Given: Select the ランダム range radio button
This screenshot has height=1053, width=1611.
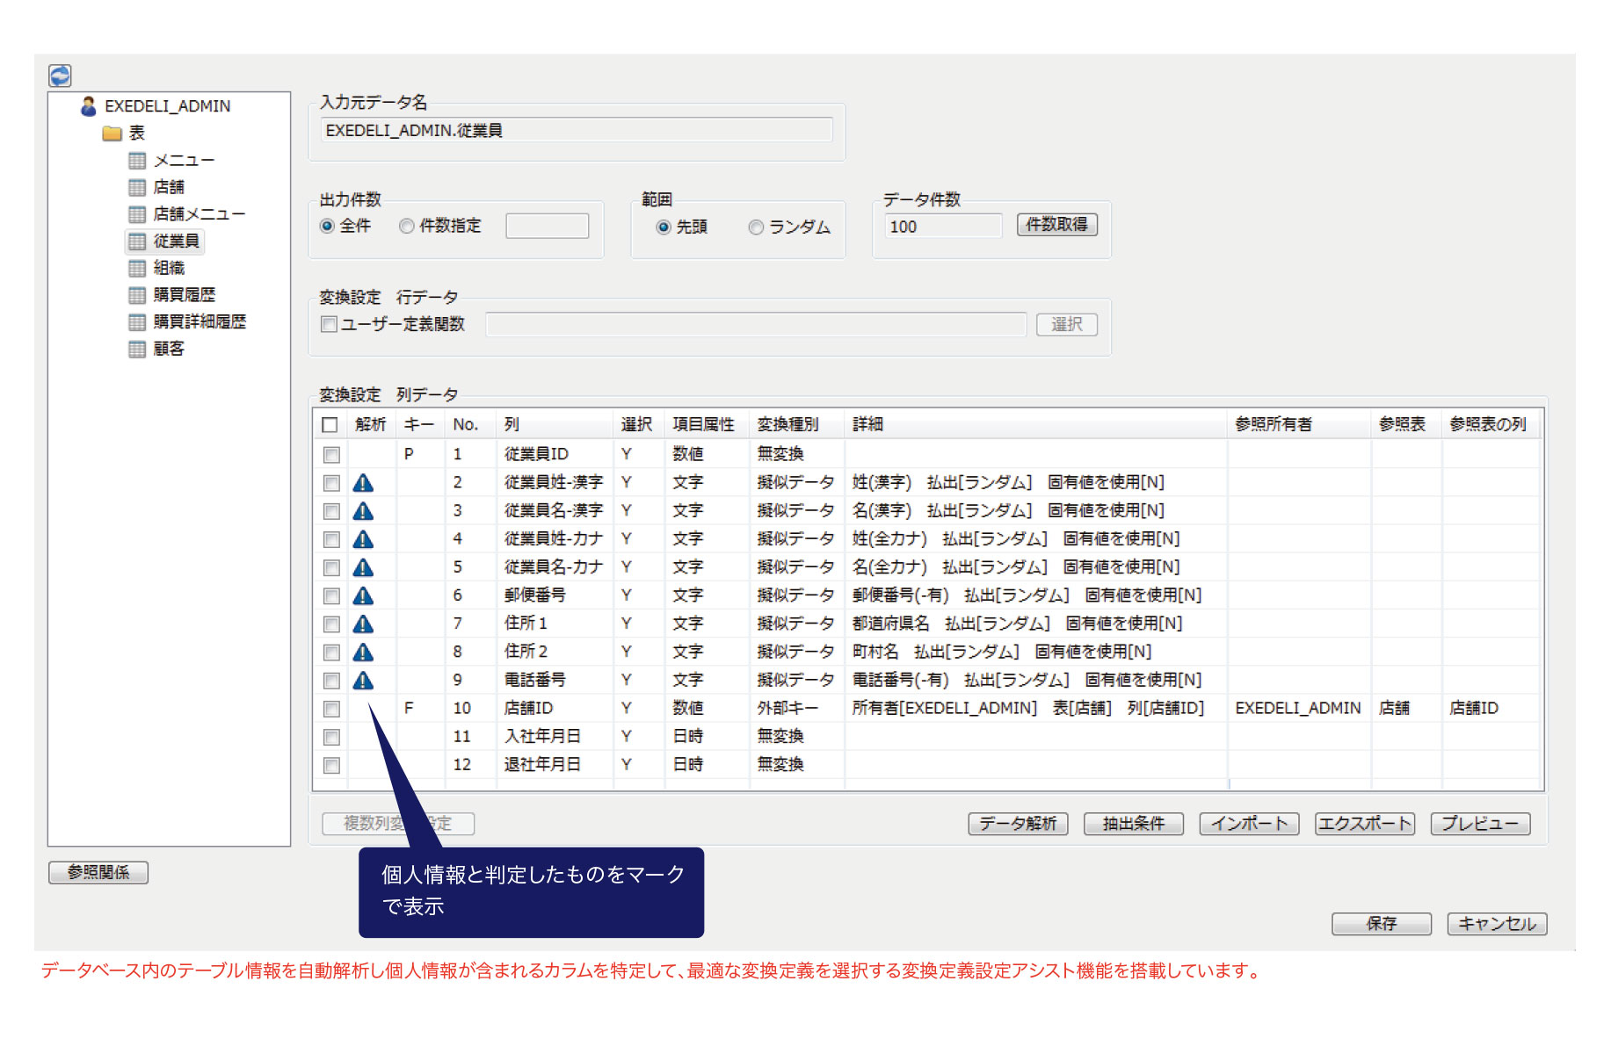Looking at the screenshot, I should [x=756, y=227].
